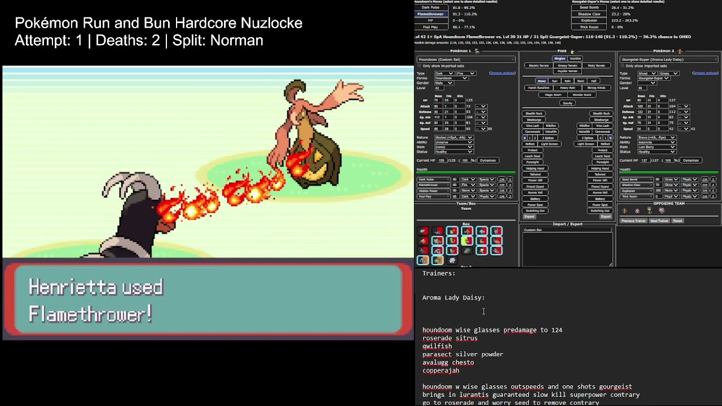Click the Gourgeist sprite beside the Pokémon 2 heading

[x=679, y=51]
